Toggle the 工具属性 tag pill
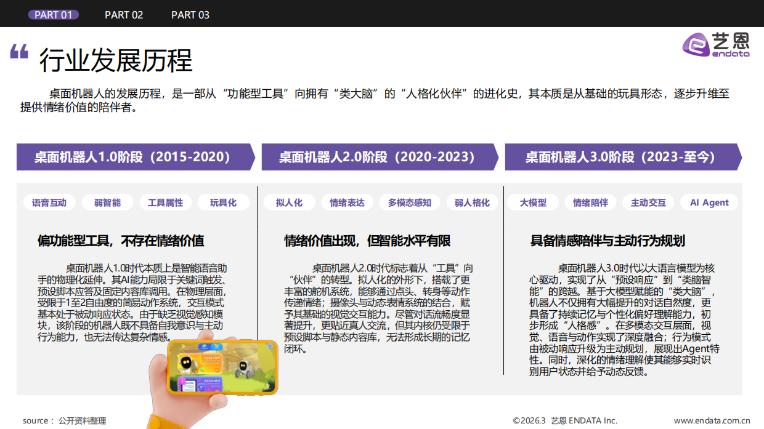 (166, 202)
